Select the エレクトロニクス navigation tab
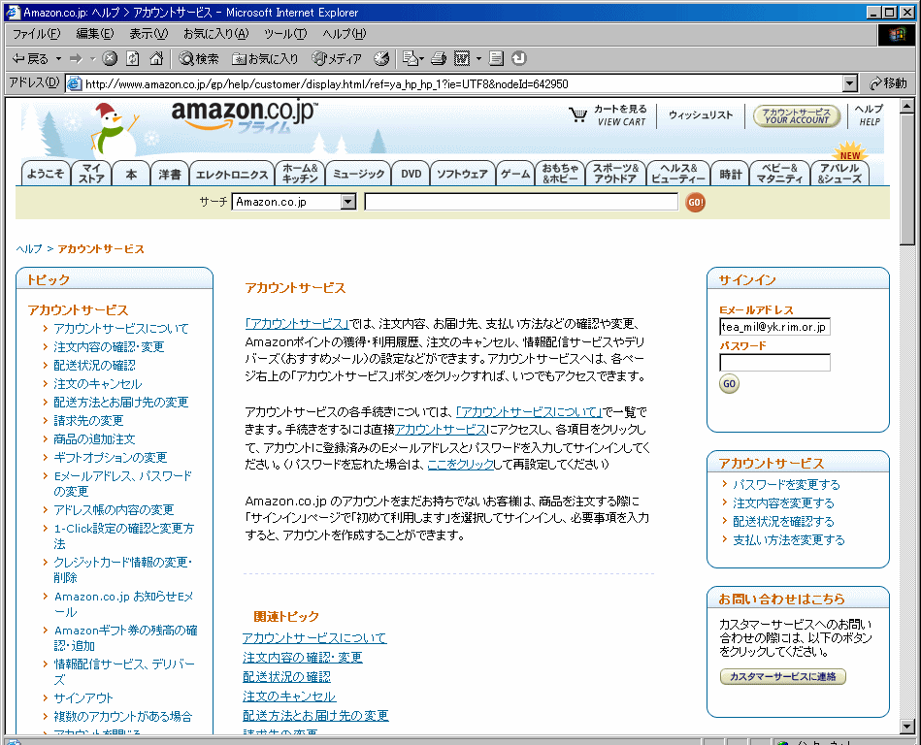Image resolution: width=921 pixels, height=745 pixels. 232,175
